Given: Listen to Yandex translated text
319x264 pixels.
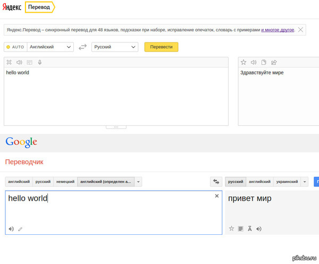Looking at the screenshot, I should pos(254,62).
